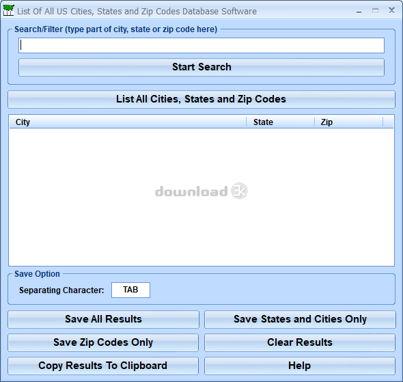Click inside the empty results list area
This screenshot has height=382, width=403.
click(x=201, y=197)
